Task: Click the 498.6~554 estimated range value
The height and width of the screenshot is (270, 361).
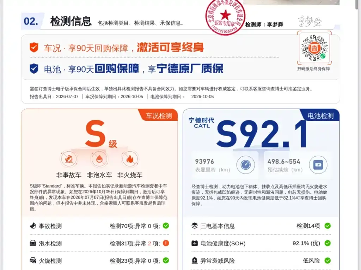Action: (284, 162)
